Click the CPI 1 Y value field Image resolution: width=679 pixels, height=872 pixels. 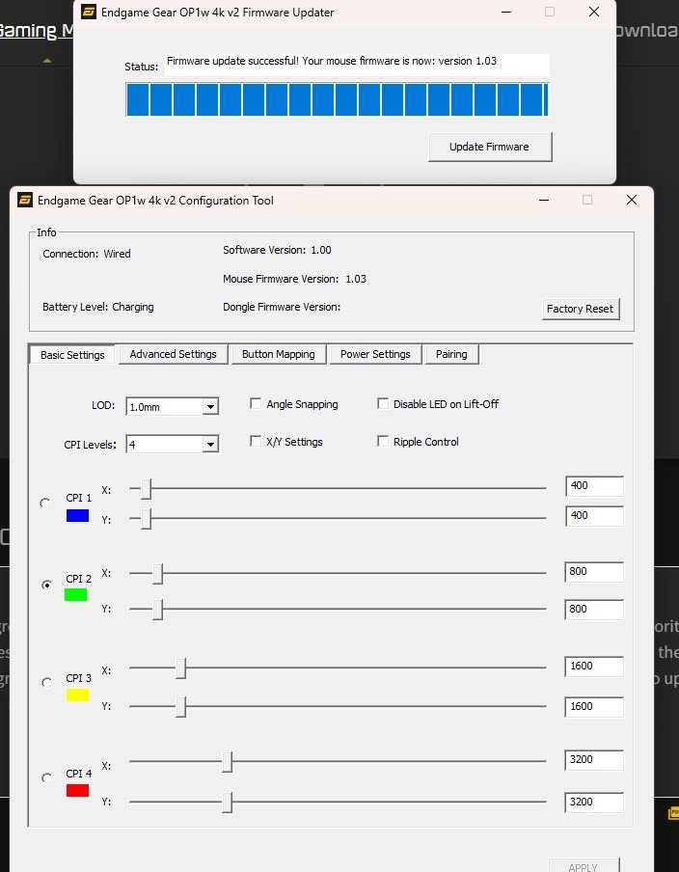click(x=594, y=516)
